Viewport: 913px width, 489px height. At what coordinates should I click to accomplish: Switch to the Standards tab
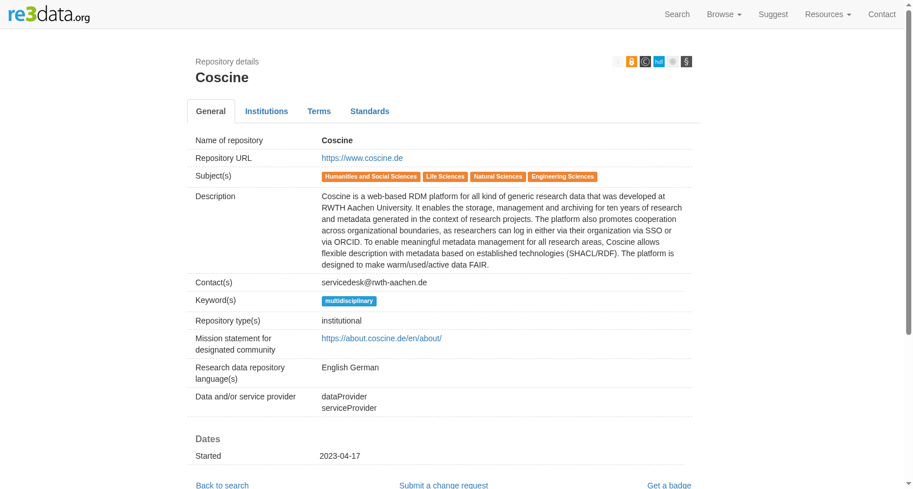click(370, 111)
